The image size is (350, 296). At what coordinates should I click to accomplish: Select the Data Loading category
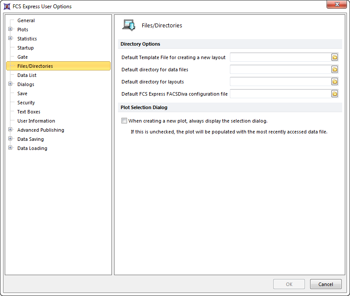pyautogui.click(x=32, y=148)
